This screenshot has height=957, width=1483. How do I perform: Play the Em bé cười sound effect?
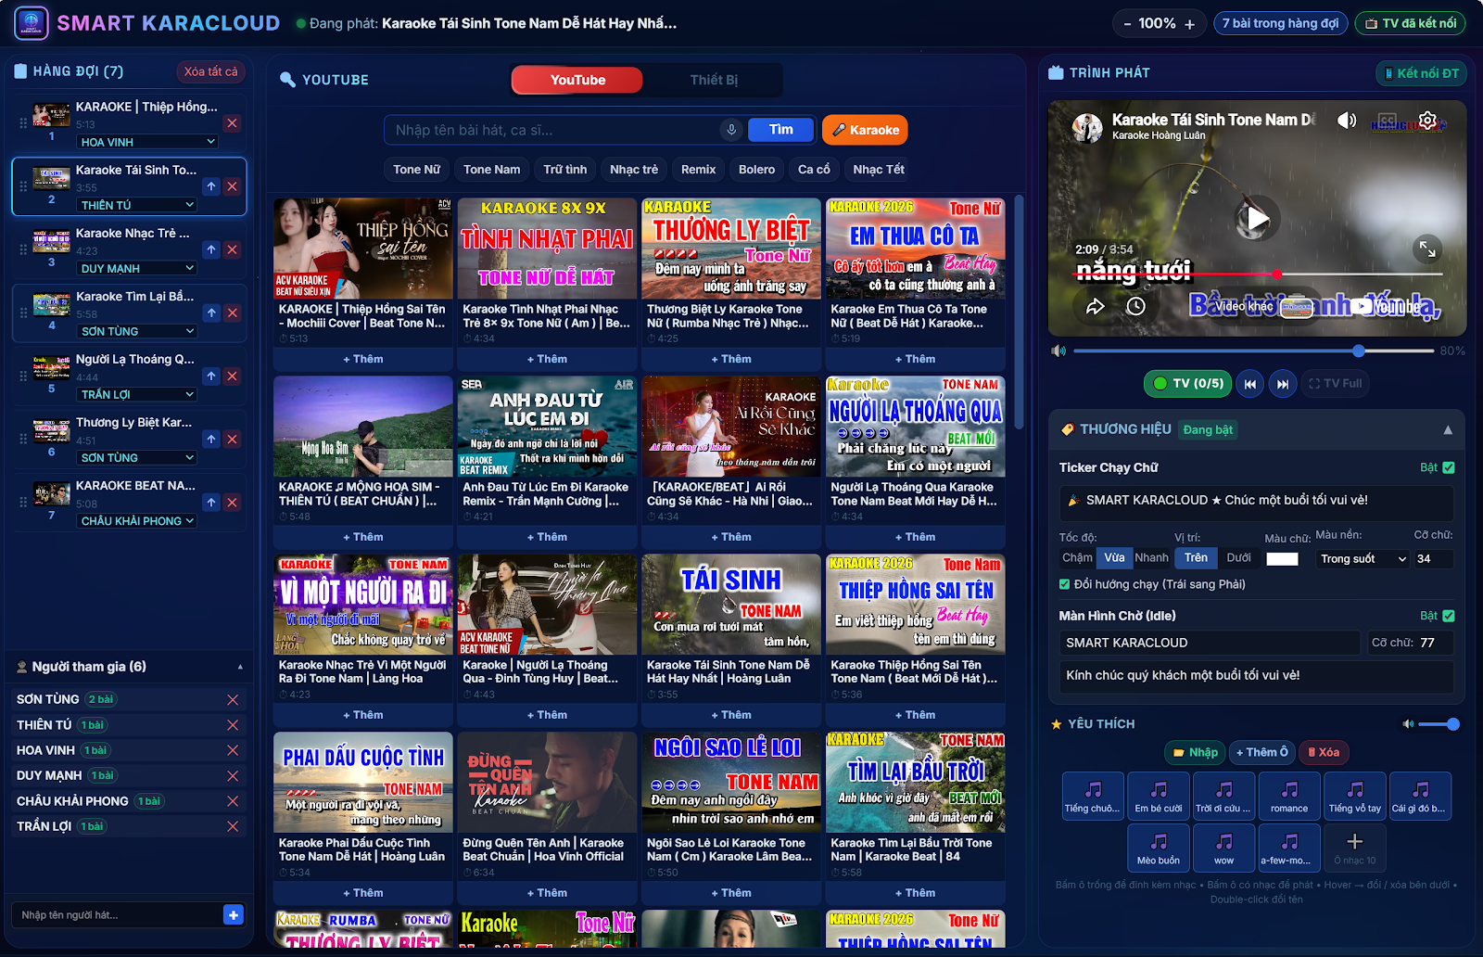click(1159, 797)
